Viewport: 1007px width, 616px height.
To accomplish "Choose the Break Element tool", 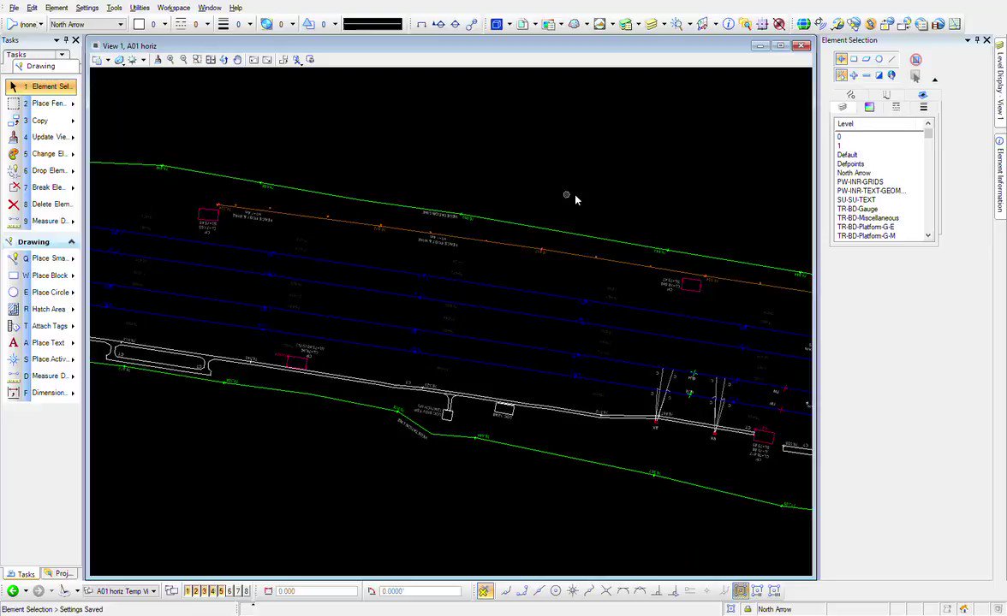I will tap(40, 187).
